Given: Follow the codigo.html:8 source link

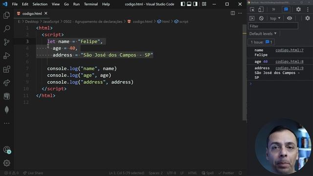Looking at the screenshot, I should pos(290,62).
